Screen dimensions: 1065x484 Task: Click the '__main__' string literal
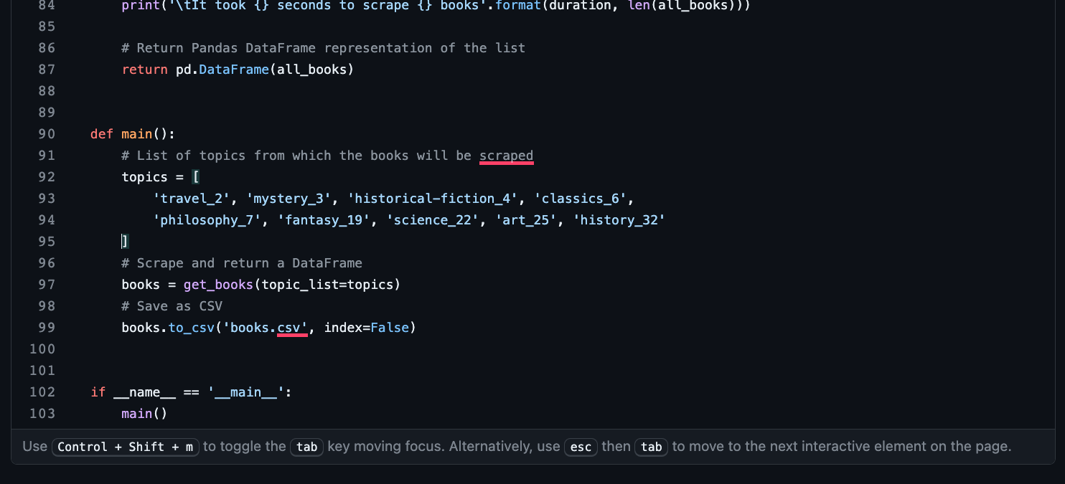coord(247,392)
